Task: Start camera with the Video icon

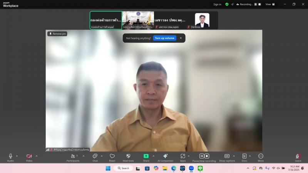Action: tap(29, 156)
